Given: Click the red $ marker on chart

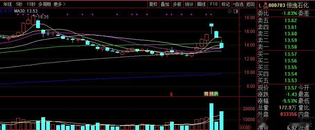Looking at the screenshot, I should pyautogui.click(x=171, y=94).
